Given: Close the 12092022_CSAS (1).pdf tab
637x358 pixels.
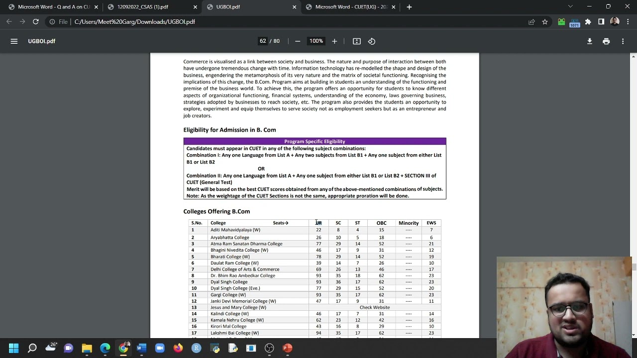Looking at the screenshot, I should [x=195, y=7].
